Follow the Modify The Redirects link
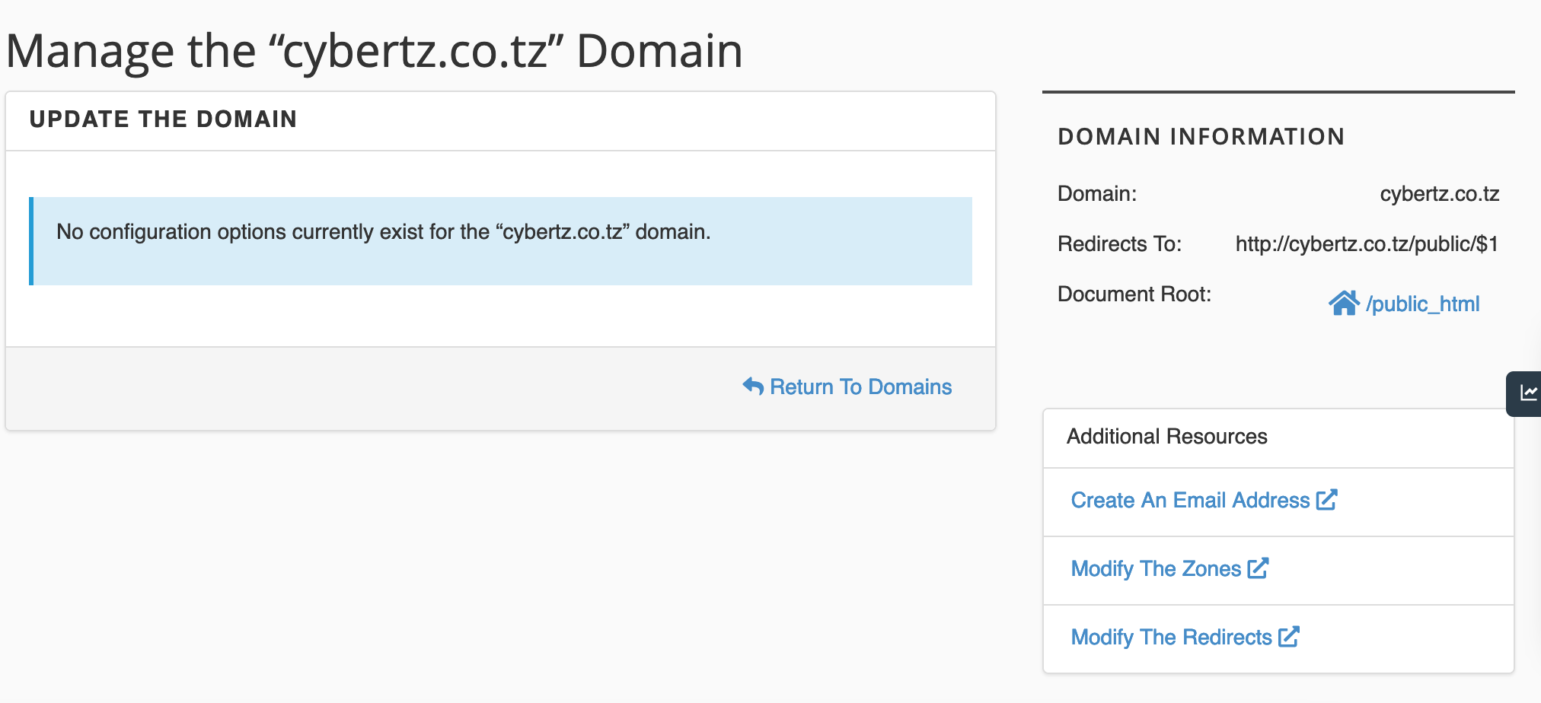1541x703 pixels. (1171, 638)
